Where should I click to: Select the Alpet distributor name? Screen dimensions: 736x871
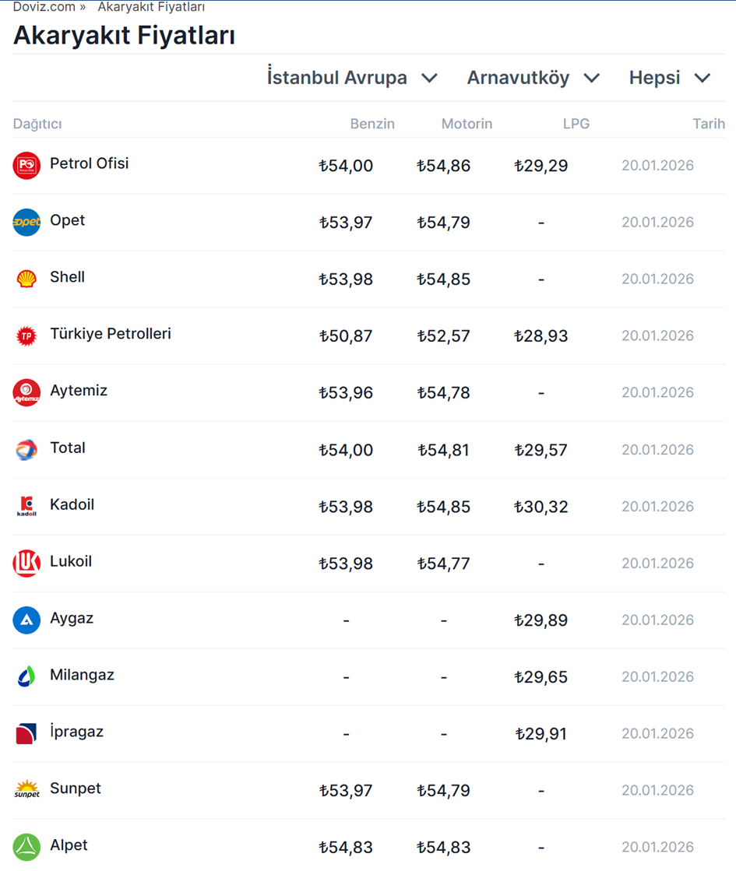[69, 845]
